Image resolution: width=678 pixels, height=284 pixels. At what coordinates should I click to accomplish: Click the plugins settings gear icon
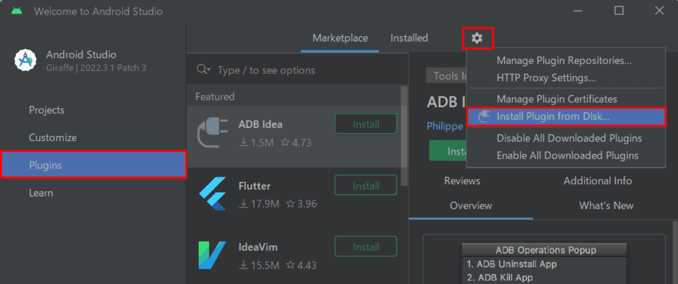pyautogui.click(x=477, y=38)
